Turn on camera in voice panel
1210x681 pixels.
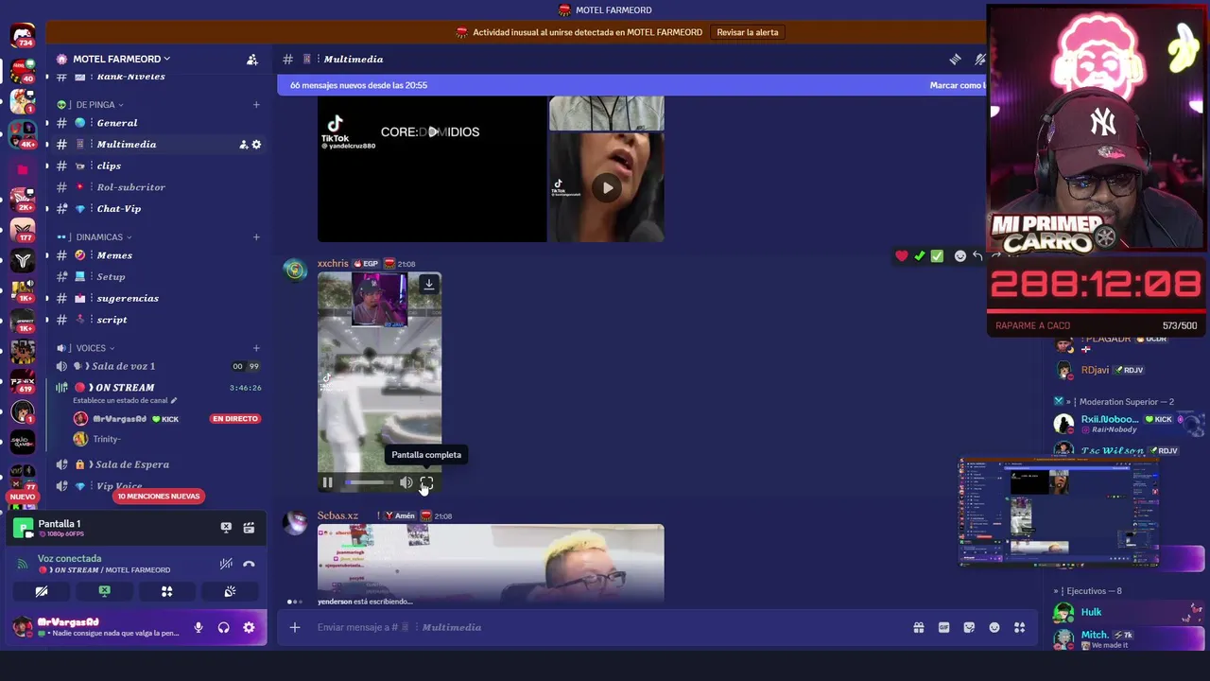coord(42,591)
